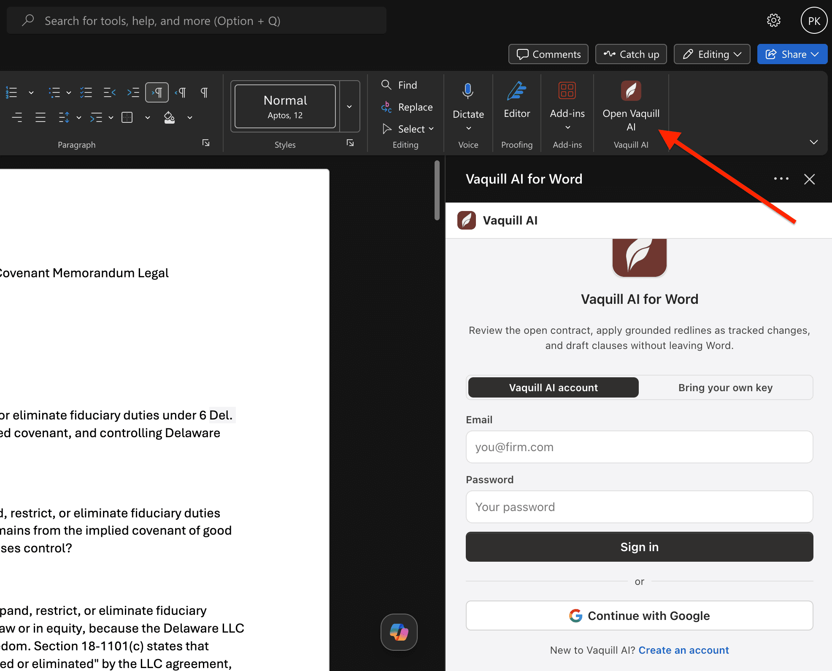Open borders dropdown arrow
832x671 pixels.
tap(148, 117)
